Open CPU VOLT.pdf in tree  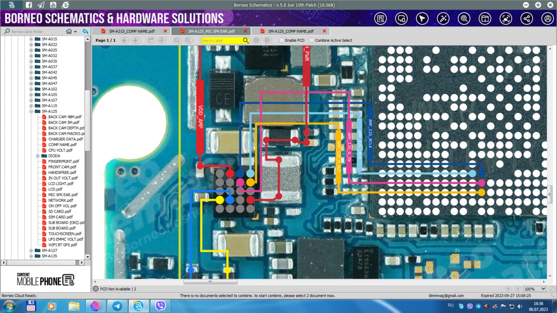60,150
